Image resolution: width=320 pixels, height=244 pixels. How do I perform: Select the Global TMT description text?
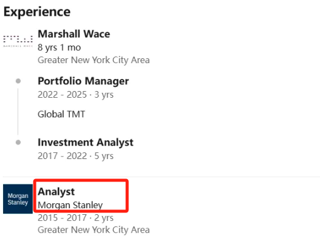point(61,114)
